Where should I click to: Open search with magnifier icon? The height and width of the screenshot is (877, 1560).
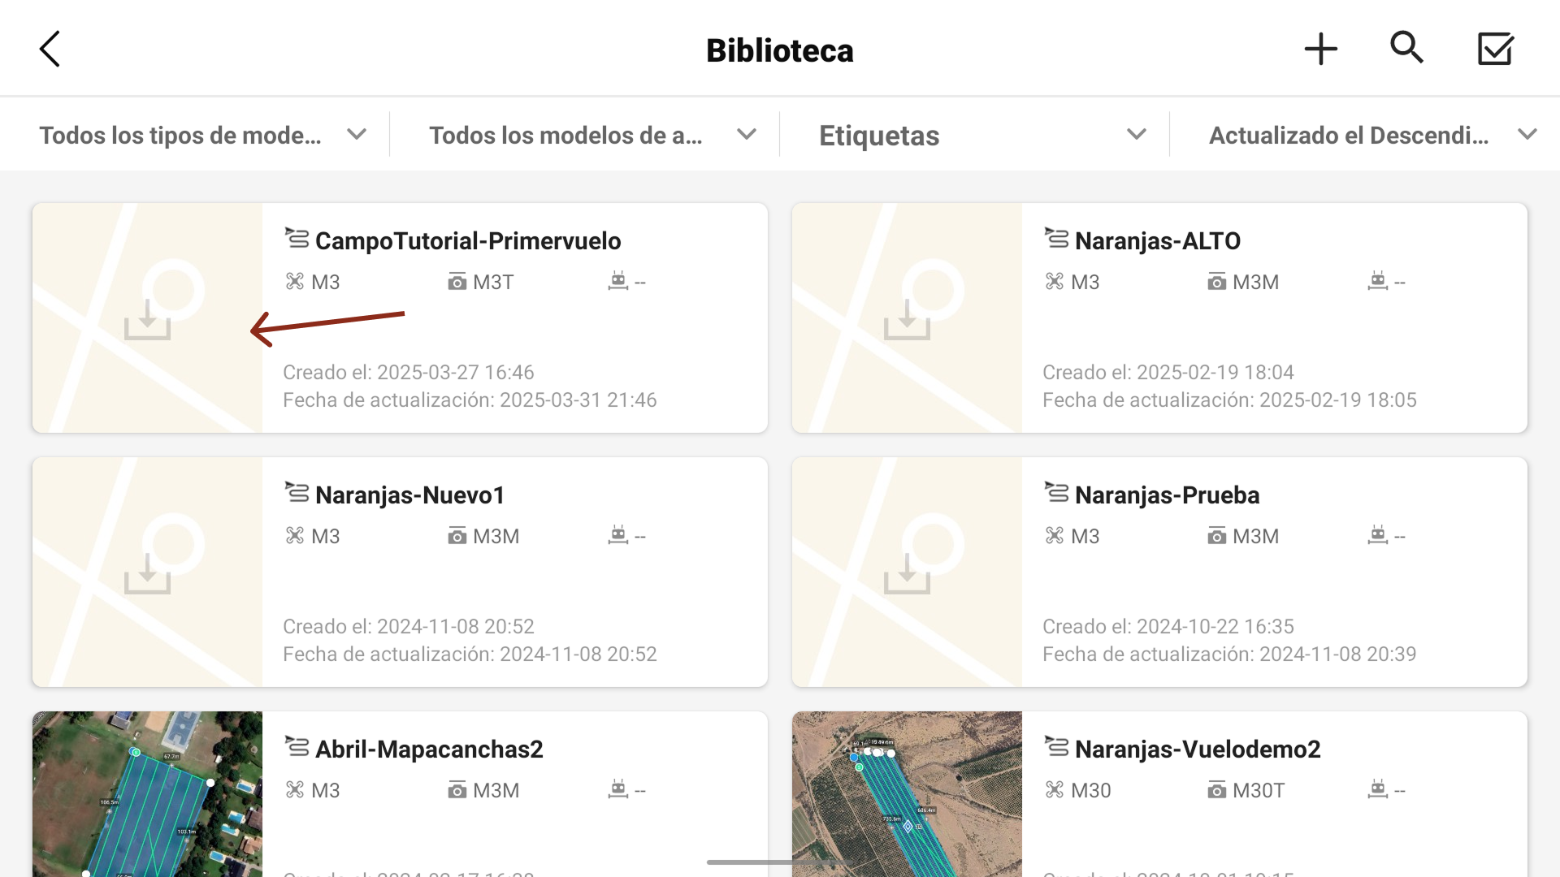point(1406,48)
